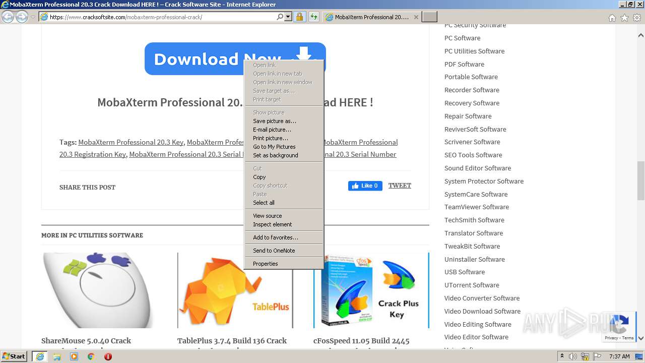The width and height of the screenshot is (645, 363).
Task: Open the 'PC Utilities Software' category link
Action: point(474,51)
